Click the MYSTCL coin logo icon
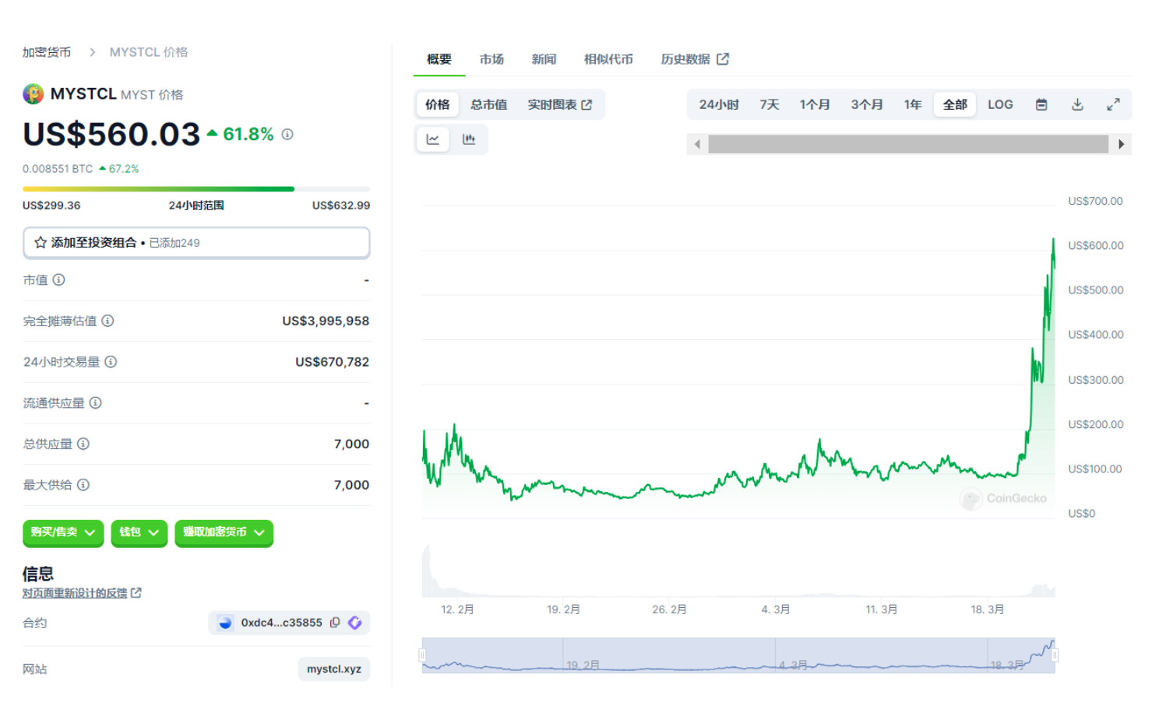 click(33, 94)
